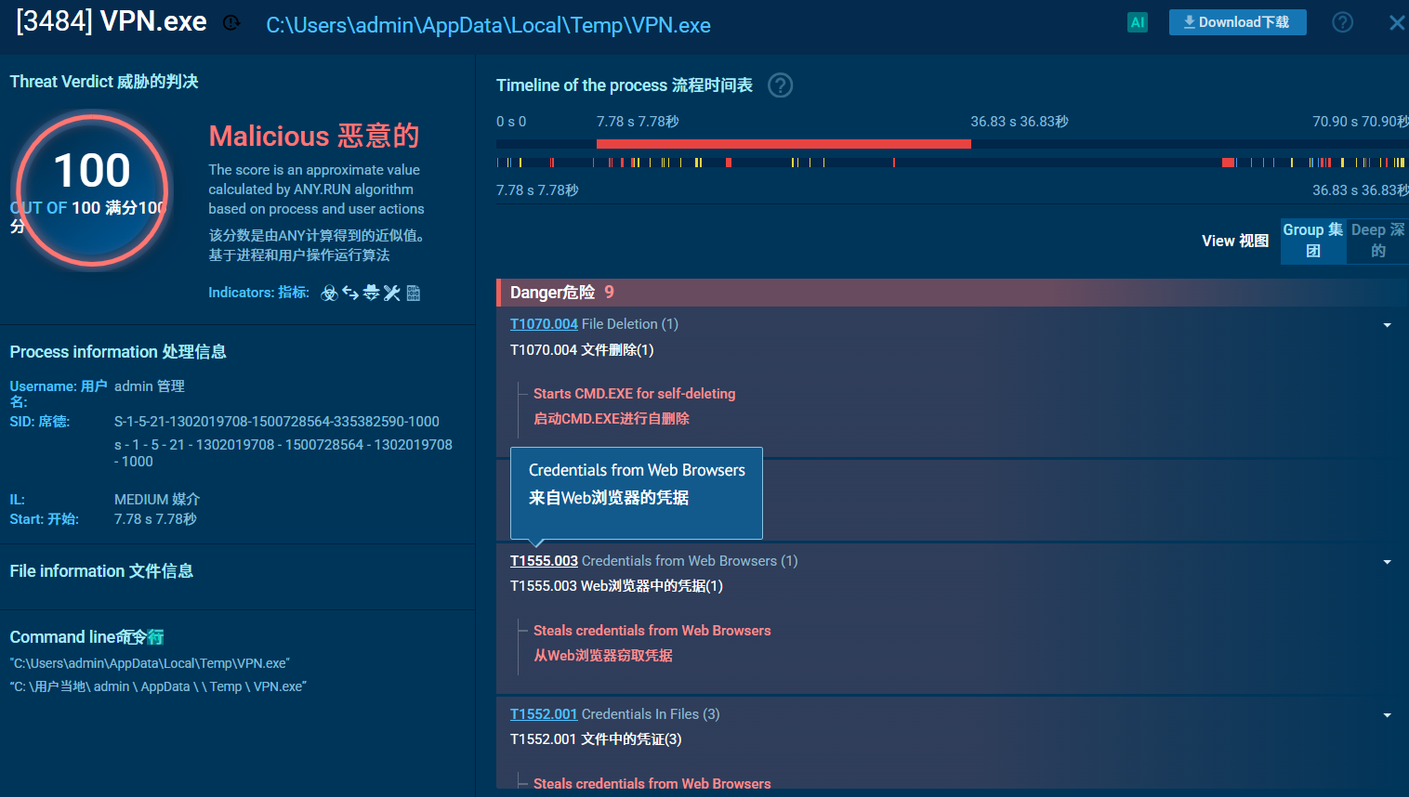
Task: Click the Indicators label
Action: [x=258, y=293]
